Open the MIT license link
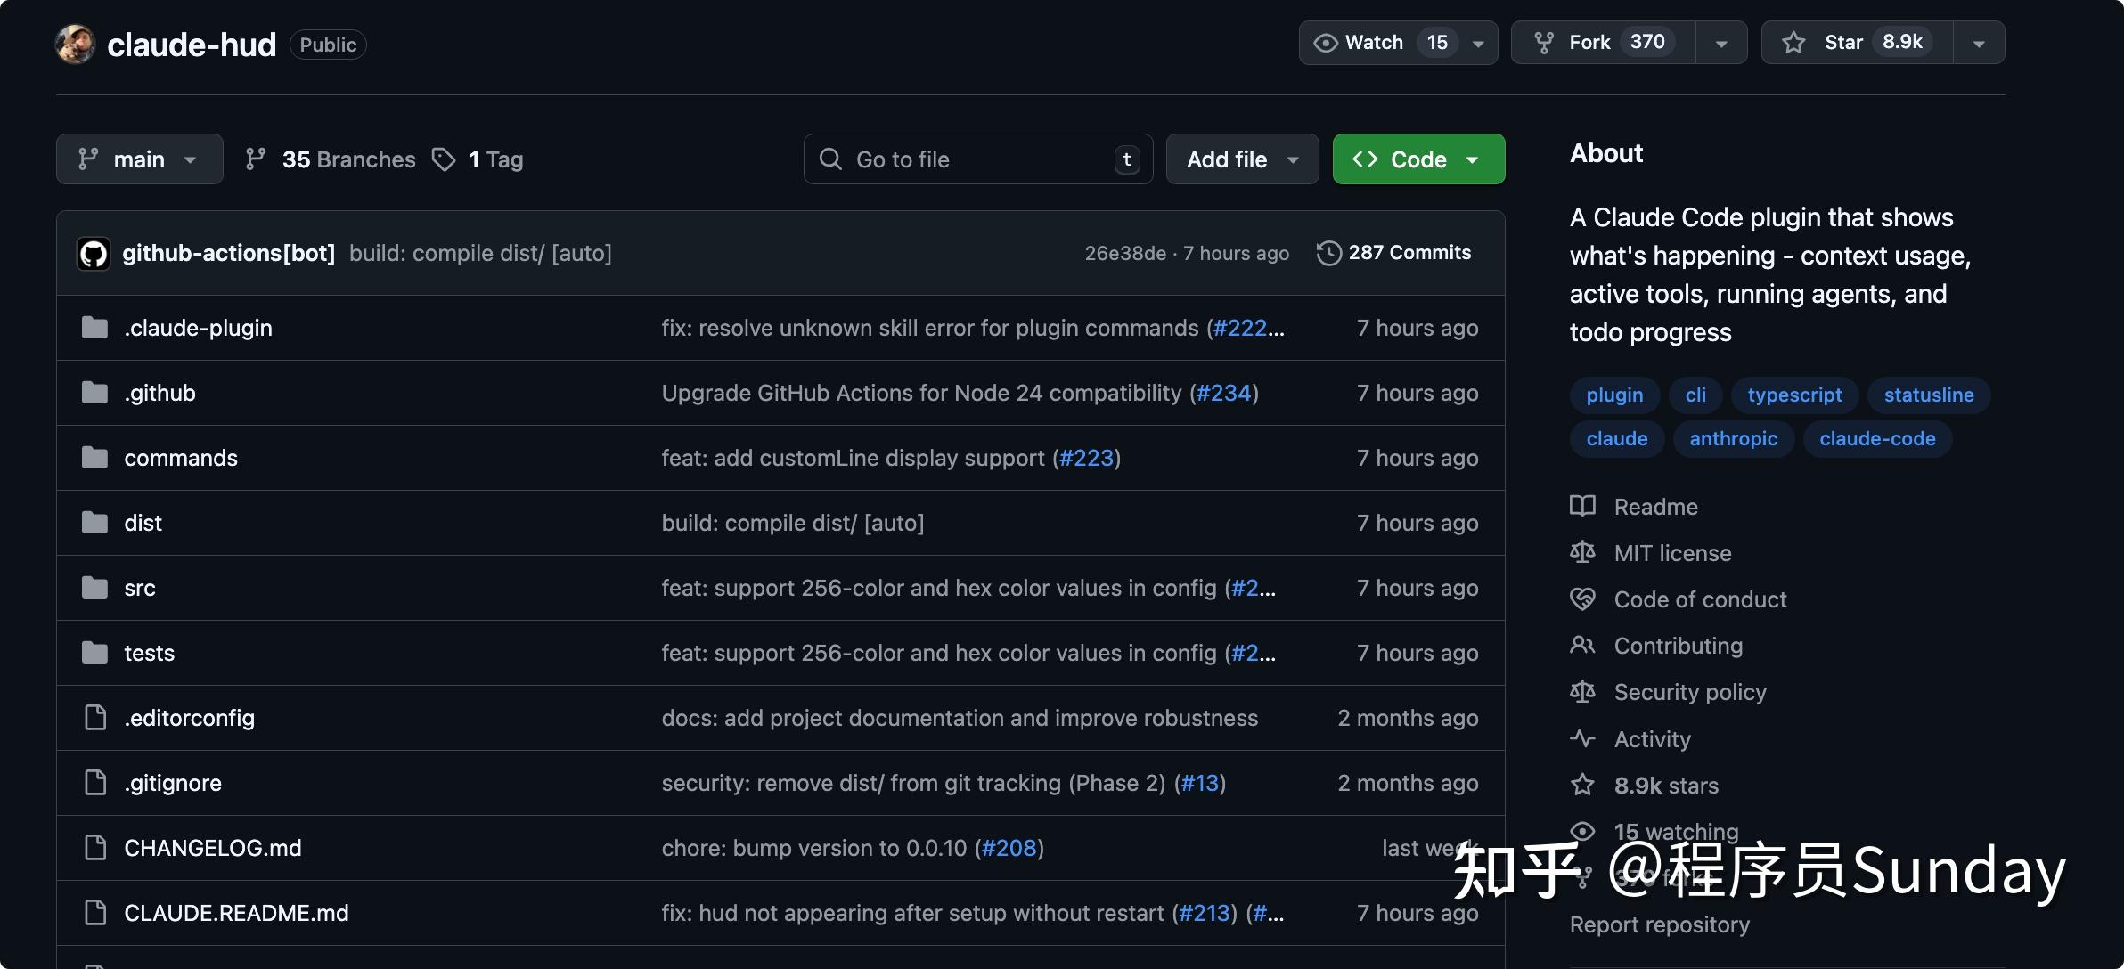2124x969 pixels. pyautogui.click(x=1672, y=553)
